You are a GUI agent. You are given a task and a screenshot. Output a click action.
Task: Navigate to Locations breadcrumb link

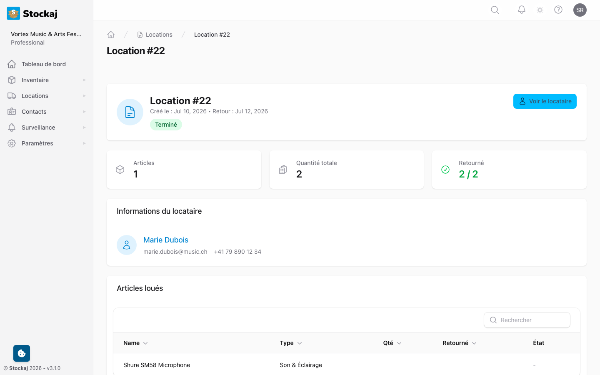[x=159, y=35]
